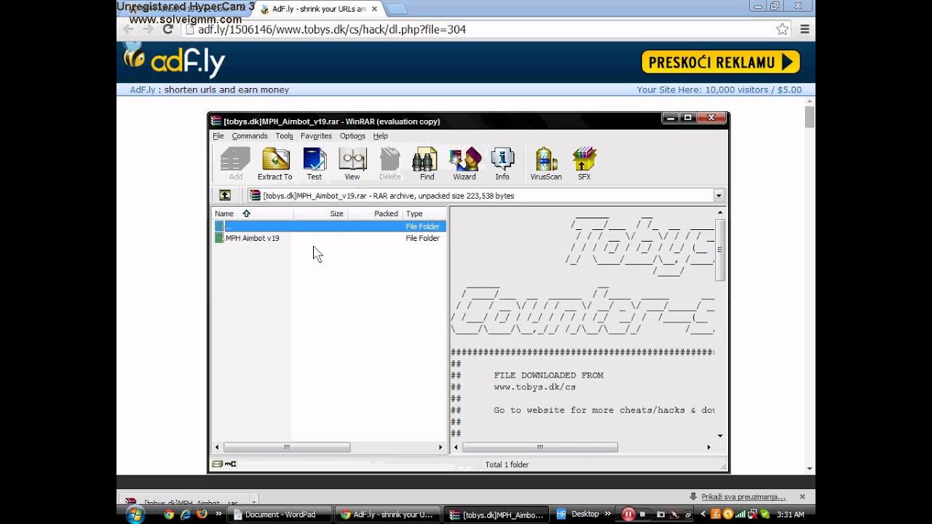Click the Chrome back arrow

[x=128, y=29]
